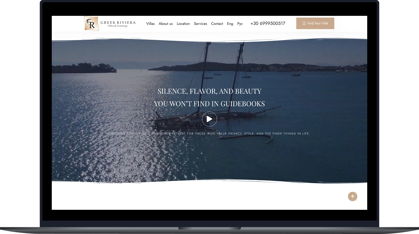Open the Location menu item
Viewport: 419px width, 234px height.
[x=183, y=24]
